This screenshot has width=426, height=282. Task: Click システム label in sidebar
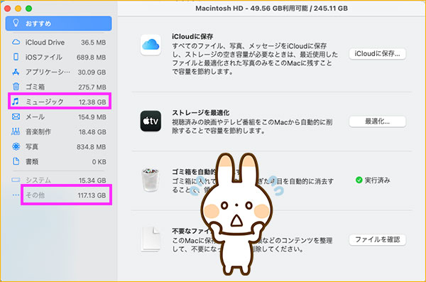click(x=38, y=180)
